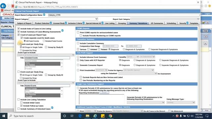The height and width of the screenshot is (119, 212).
Task: Expand Event Type dropdown above Unrelated Events title
Action: pyautogui.click(x=46, y=55)
